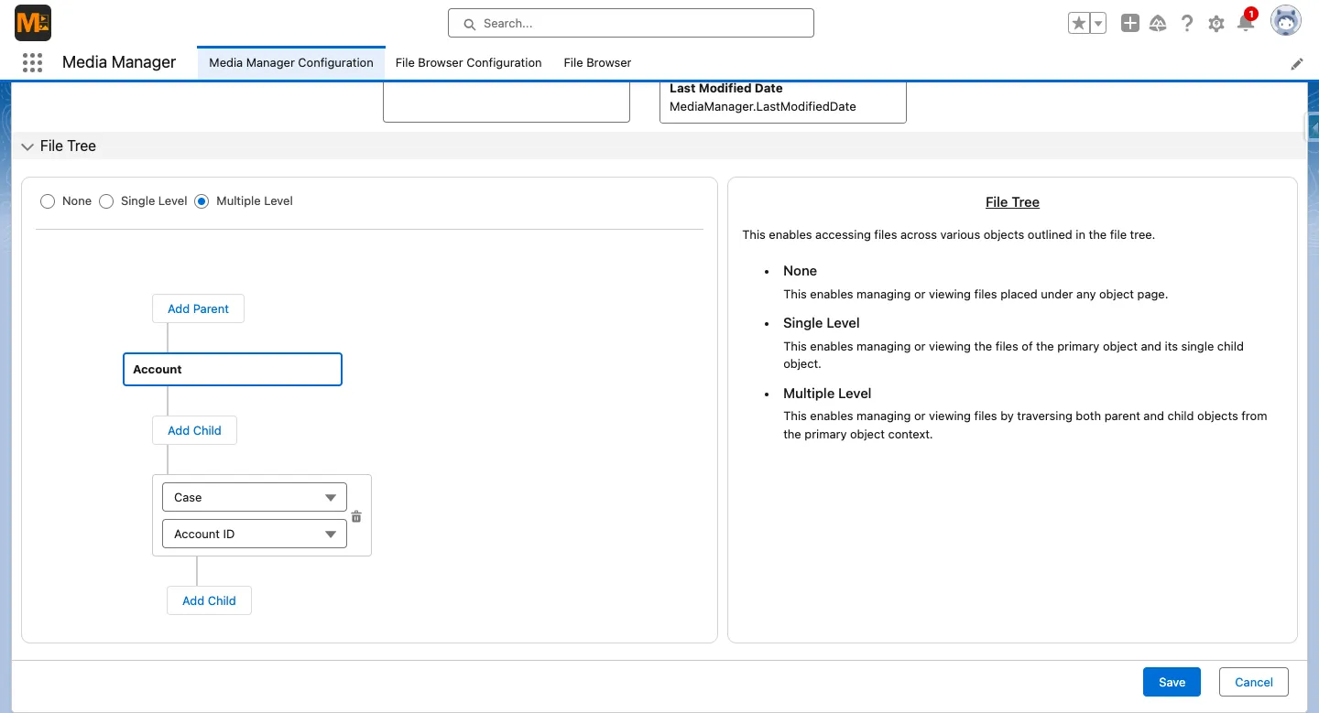
Task: Click the Trailhead guidance icon
Action: pos(1158,23)
